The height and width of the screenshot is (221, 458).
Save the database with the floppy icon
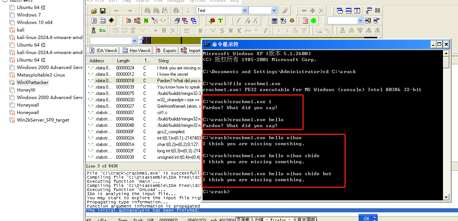pyautogui.click(x=102, y=11)
